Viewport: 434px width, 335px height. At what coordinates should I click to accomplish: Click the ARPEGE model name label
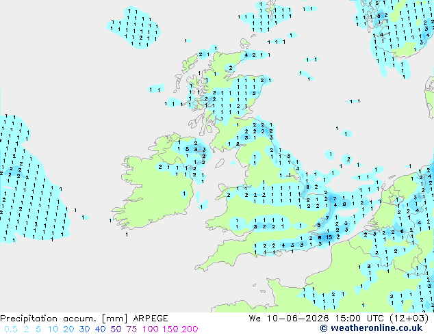151,319
